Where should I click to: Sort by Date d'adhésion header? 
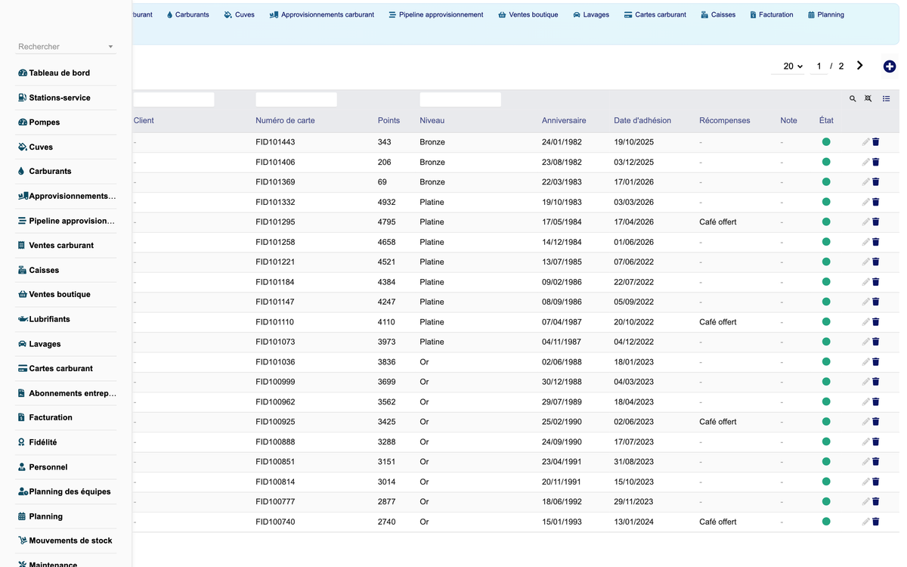click(642, 120)
